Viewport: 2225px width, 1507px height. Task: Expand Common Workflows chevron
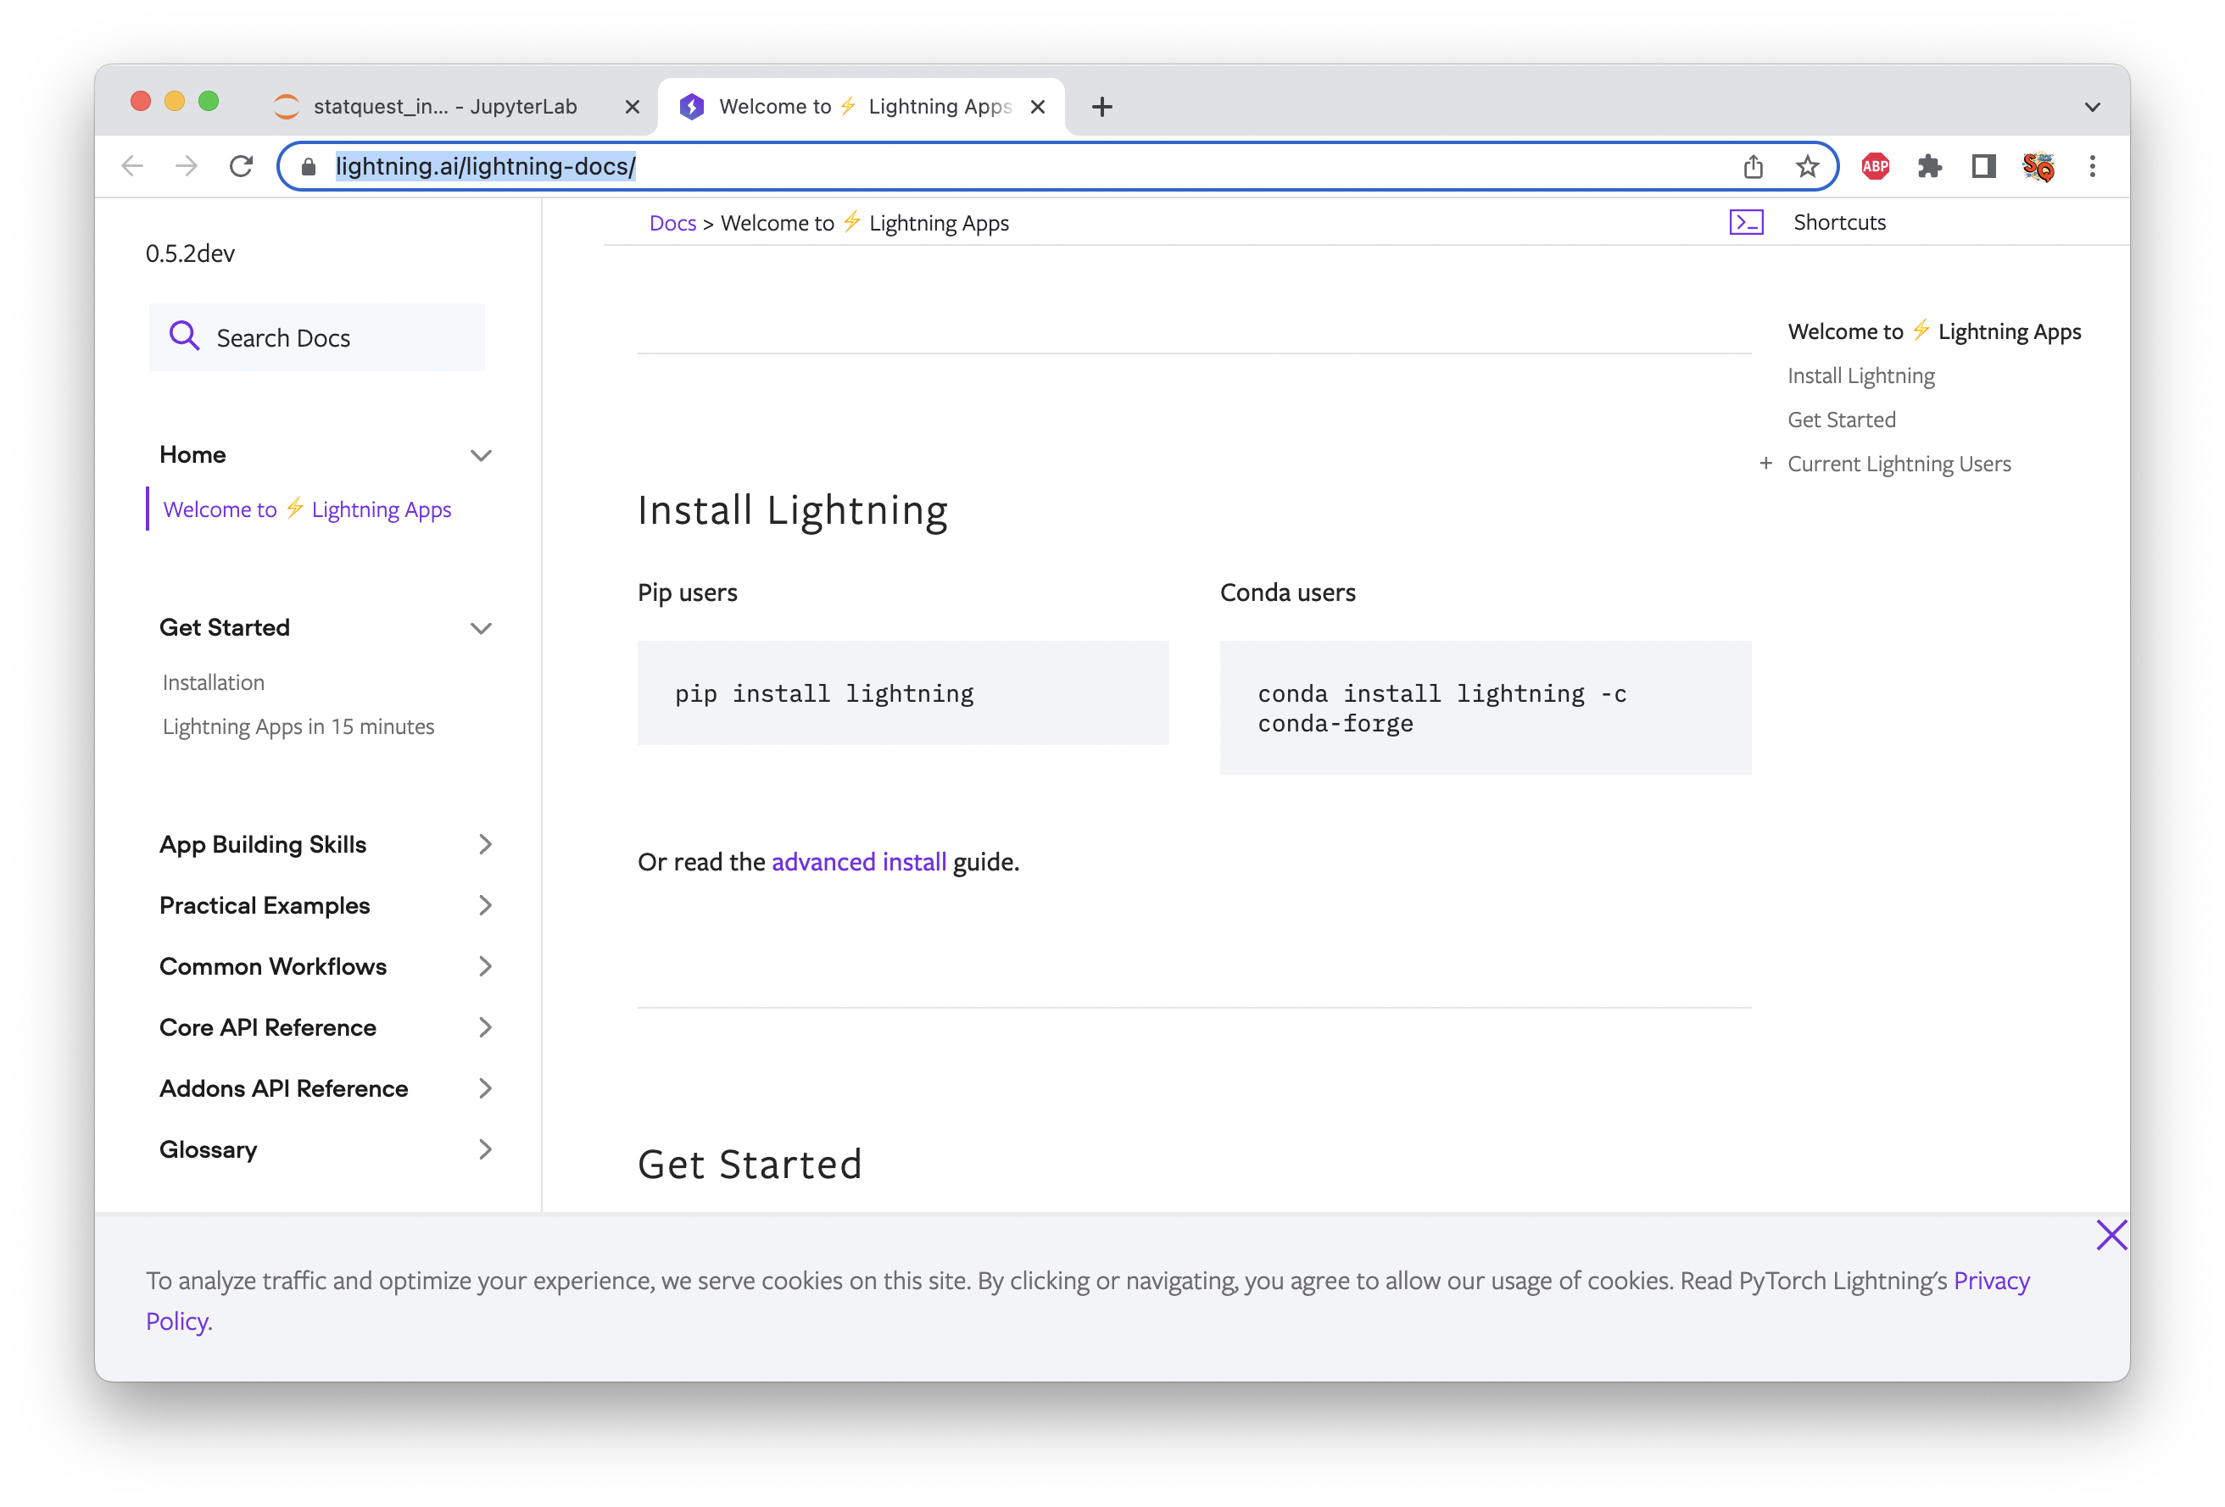(485, 966)
